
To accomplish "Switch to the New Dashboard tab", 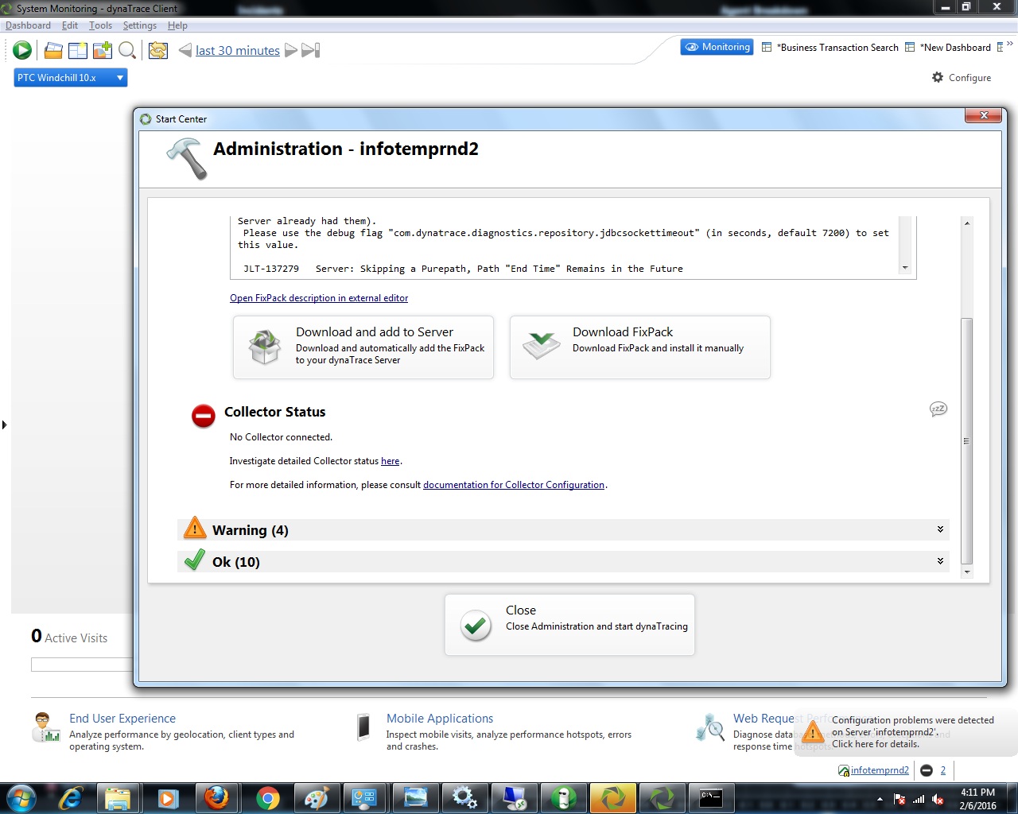I will tap(948, 48).
